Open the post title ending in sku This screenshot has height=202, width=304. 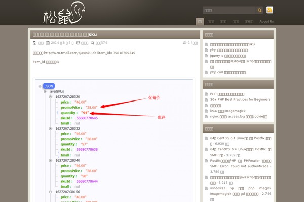tap(65, 35)
